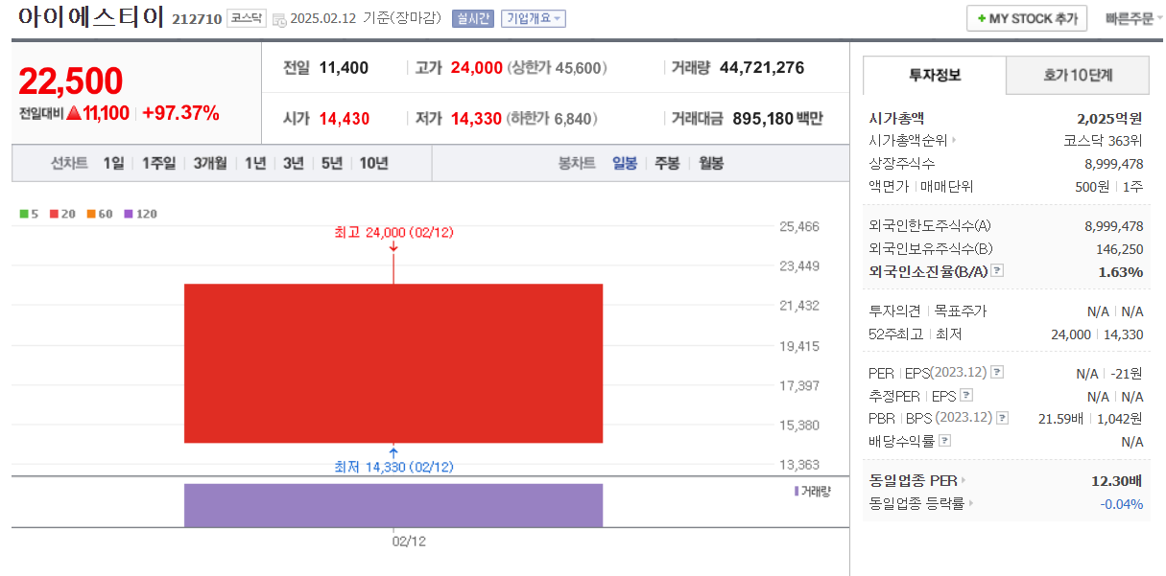Select the 1일 line chart period
This screenshot has height=576, width=1166.
[x=113, y=163]
